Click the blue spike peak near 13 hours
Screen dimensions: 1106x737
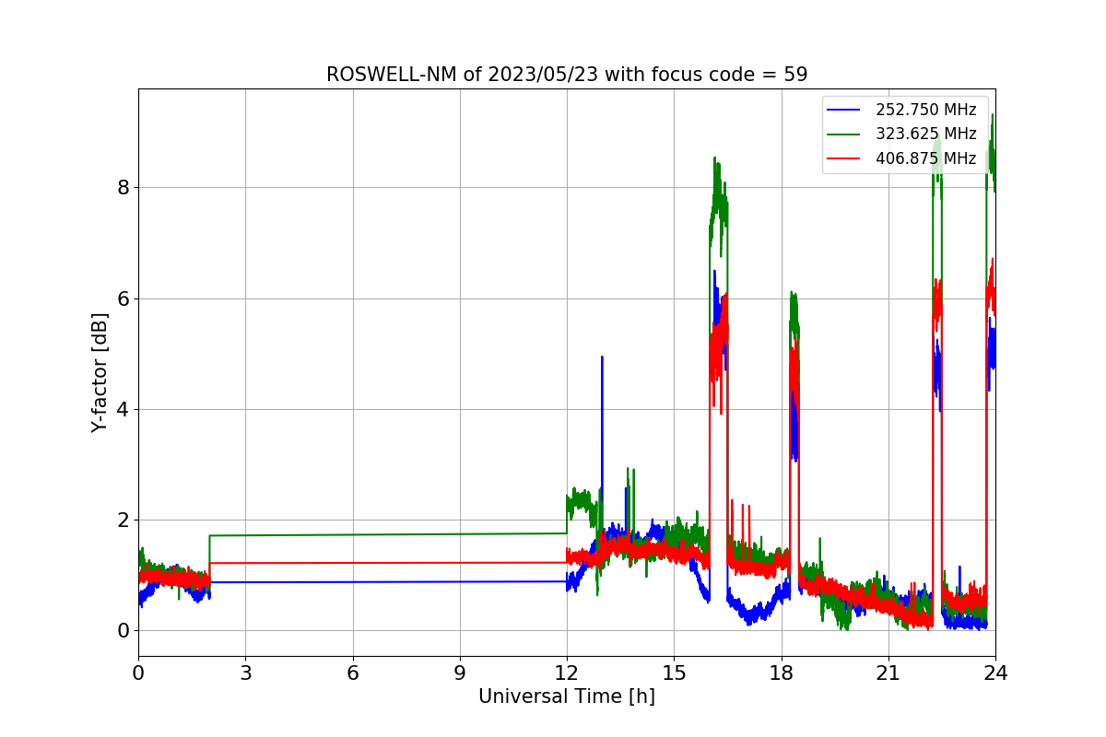tap(602, 357)
